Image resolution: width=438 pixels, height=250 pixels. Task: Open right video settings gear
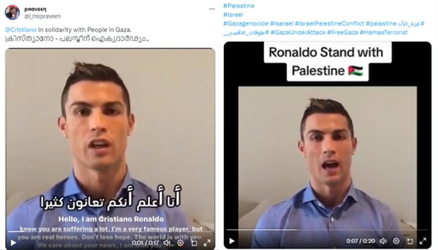click(396, 241)
